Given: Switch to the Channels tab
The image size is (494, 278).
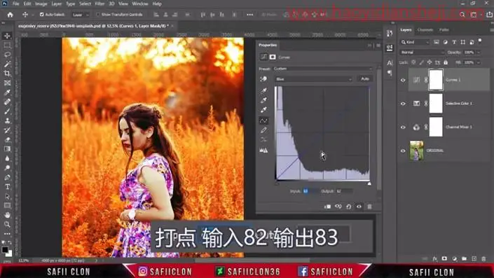Looking at the screenshot, I should tap(425, 30).
